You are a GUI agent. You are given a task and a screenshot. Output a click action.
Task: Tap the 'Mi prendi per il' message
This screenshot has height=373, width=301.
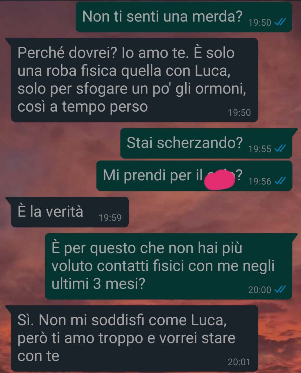coord(194,176)
